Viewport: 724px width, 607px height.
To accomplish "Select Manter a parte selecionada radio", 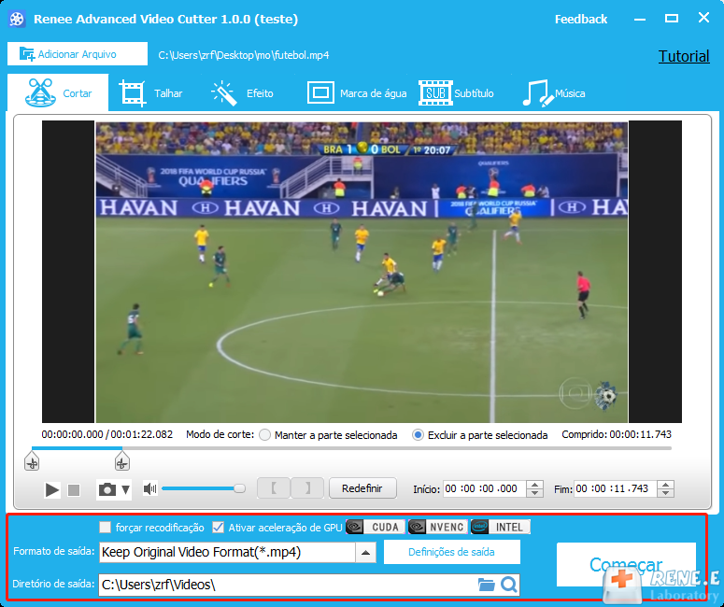I will (x=264, y=435).
